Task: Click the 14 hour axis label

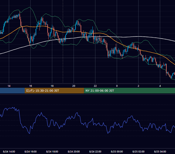Action: [x=9, y=86]
